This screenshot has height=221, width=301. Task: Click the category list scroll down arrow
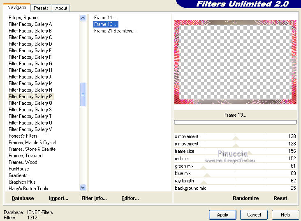(83, 187)
